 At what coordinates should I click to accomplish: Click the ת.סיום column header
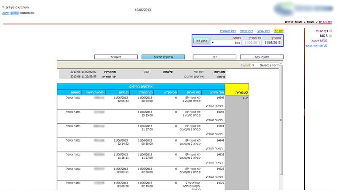click(118, 92)
